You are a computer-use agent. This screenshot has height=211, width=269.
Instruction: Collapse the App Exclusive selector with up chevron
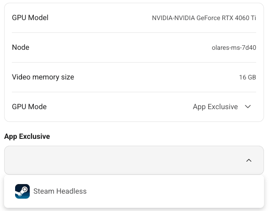(249, 160)
